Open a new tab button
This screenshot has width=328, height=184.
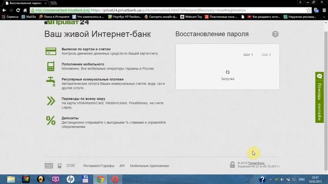53,3
